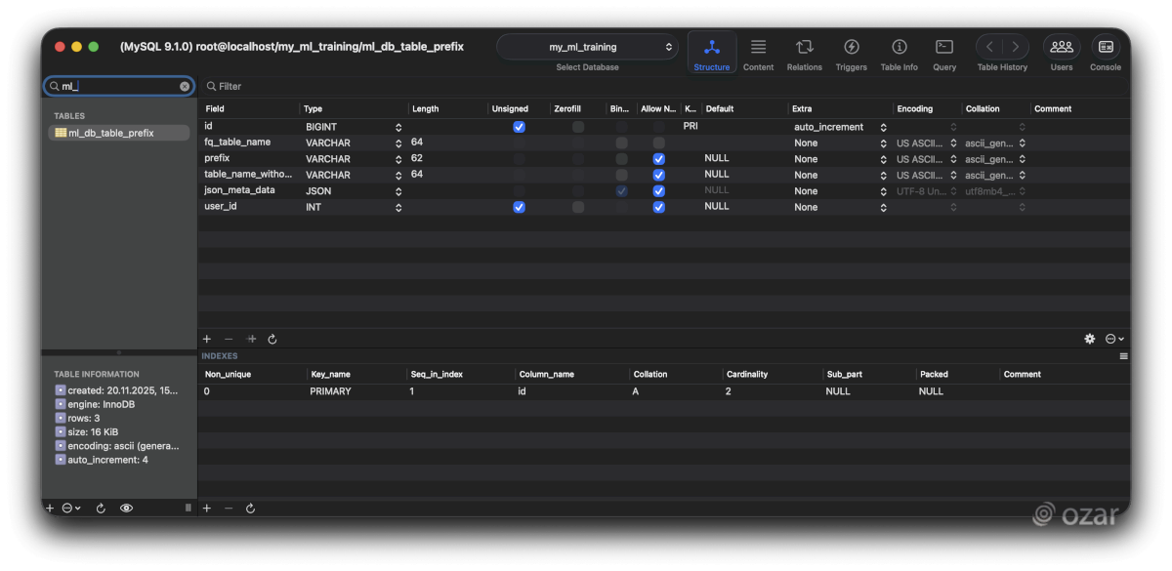This screenshot has width=1172, height=571.
Task: Open the Relations view
Action: tap(804, 53)
